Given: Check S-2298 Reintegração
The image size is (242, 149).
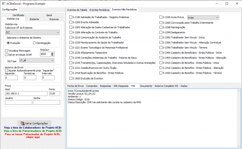Looking at the screenshot, I should 161,27.
